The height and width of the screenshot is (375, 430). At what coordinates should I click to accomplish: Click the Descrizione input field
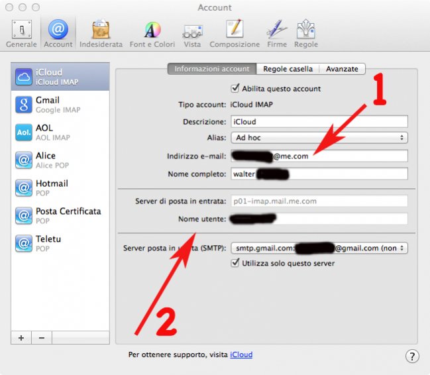click(x=319, y=121)
